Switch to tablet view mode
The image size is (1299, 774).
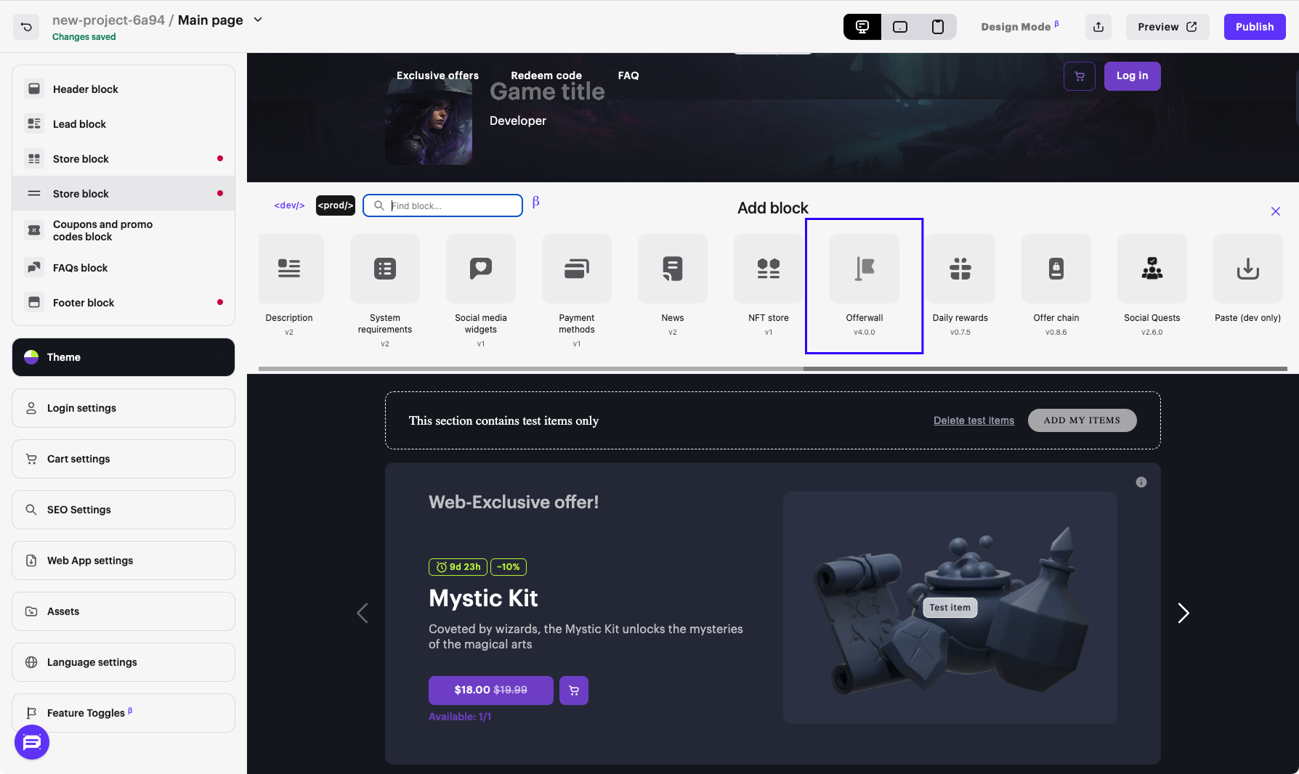coord(900,27)
